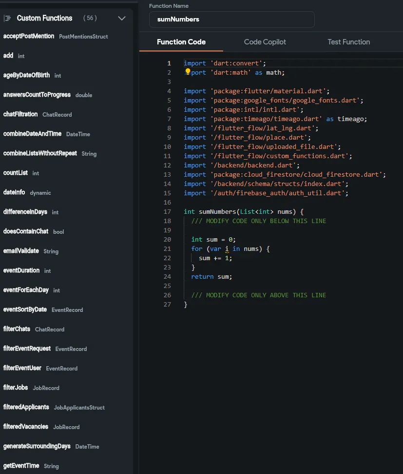Open the Code Copilot tab
Screen dimensions: 403x474
(265, 42)
